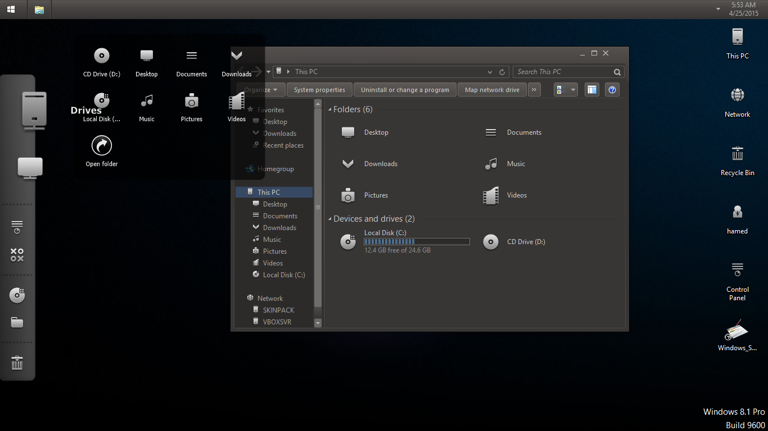Collapse the Folders (6) group
Viewport: 768px width, 431px height.
tap(330, 110)
